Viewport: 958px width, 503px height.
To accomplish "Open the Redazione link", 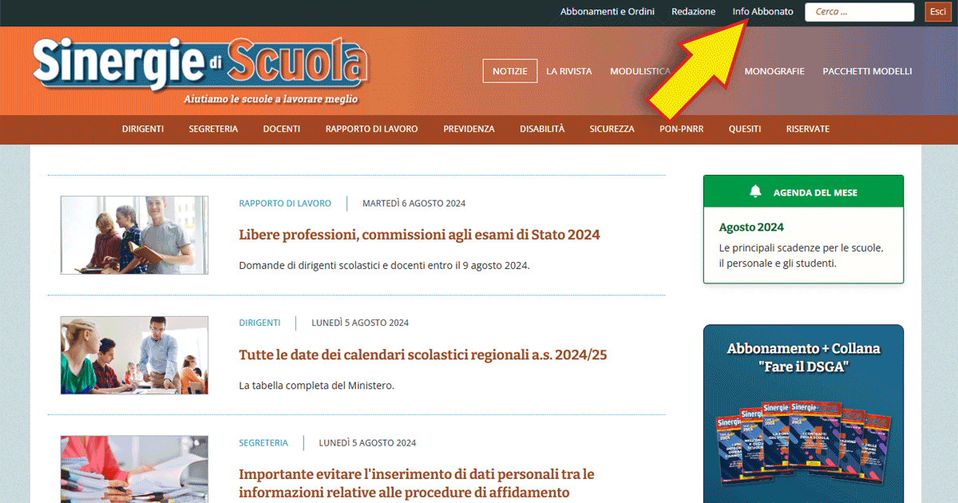I will (694, 12).
